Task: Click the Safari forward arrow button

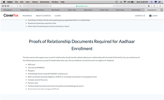Action: (15, 6)
